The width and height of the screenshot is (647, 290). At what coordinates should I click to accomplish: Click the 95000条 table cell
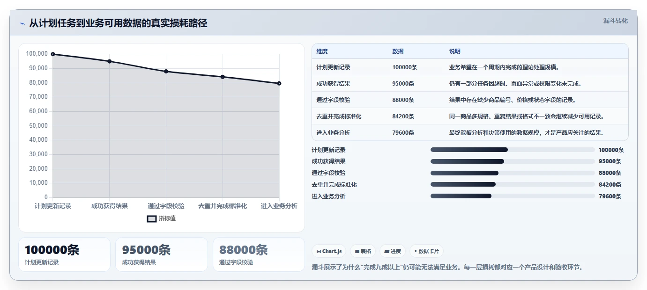click(x=403, y=84)
